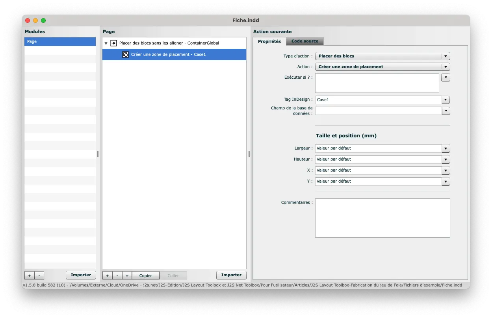492x318 pixels.
Task: Delete action with Page panel minus button
Action: click(117, 275)
